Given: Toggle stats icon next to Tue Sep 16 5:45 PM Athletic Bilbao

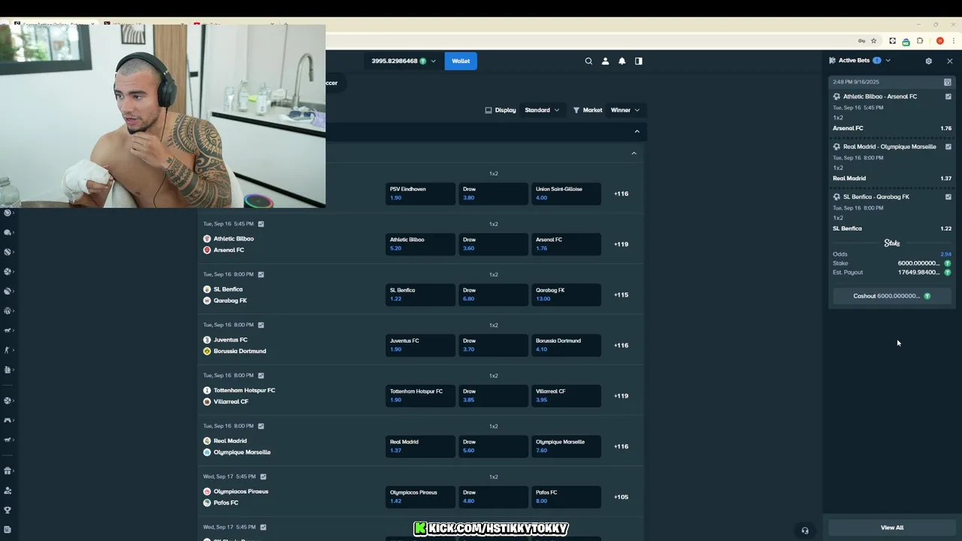Looking at the screenshot, I should click(261, 224).
